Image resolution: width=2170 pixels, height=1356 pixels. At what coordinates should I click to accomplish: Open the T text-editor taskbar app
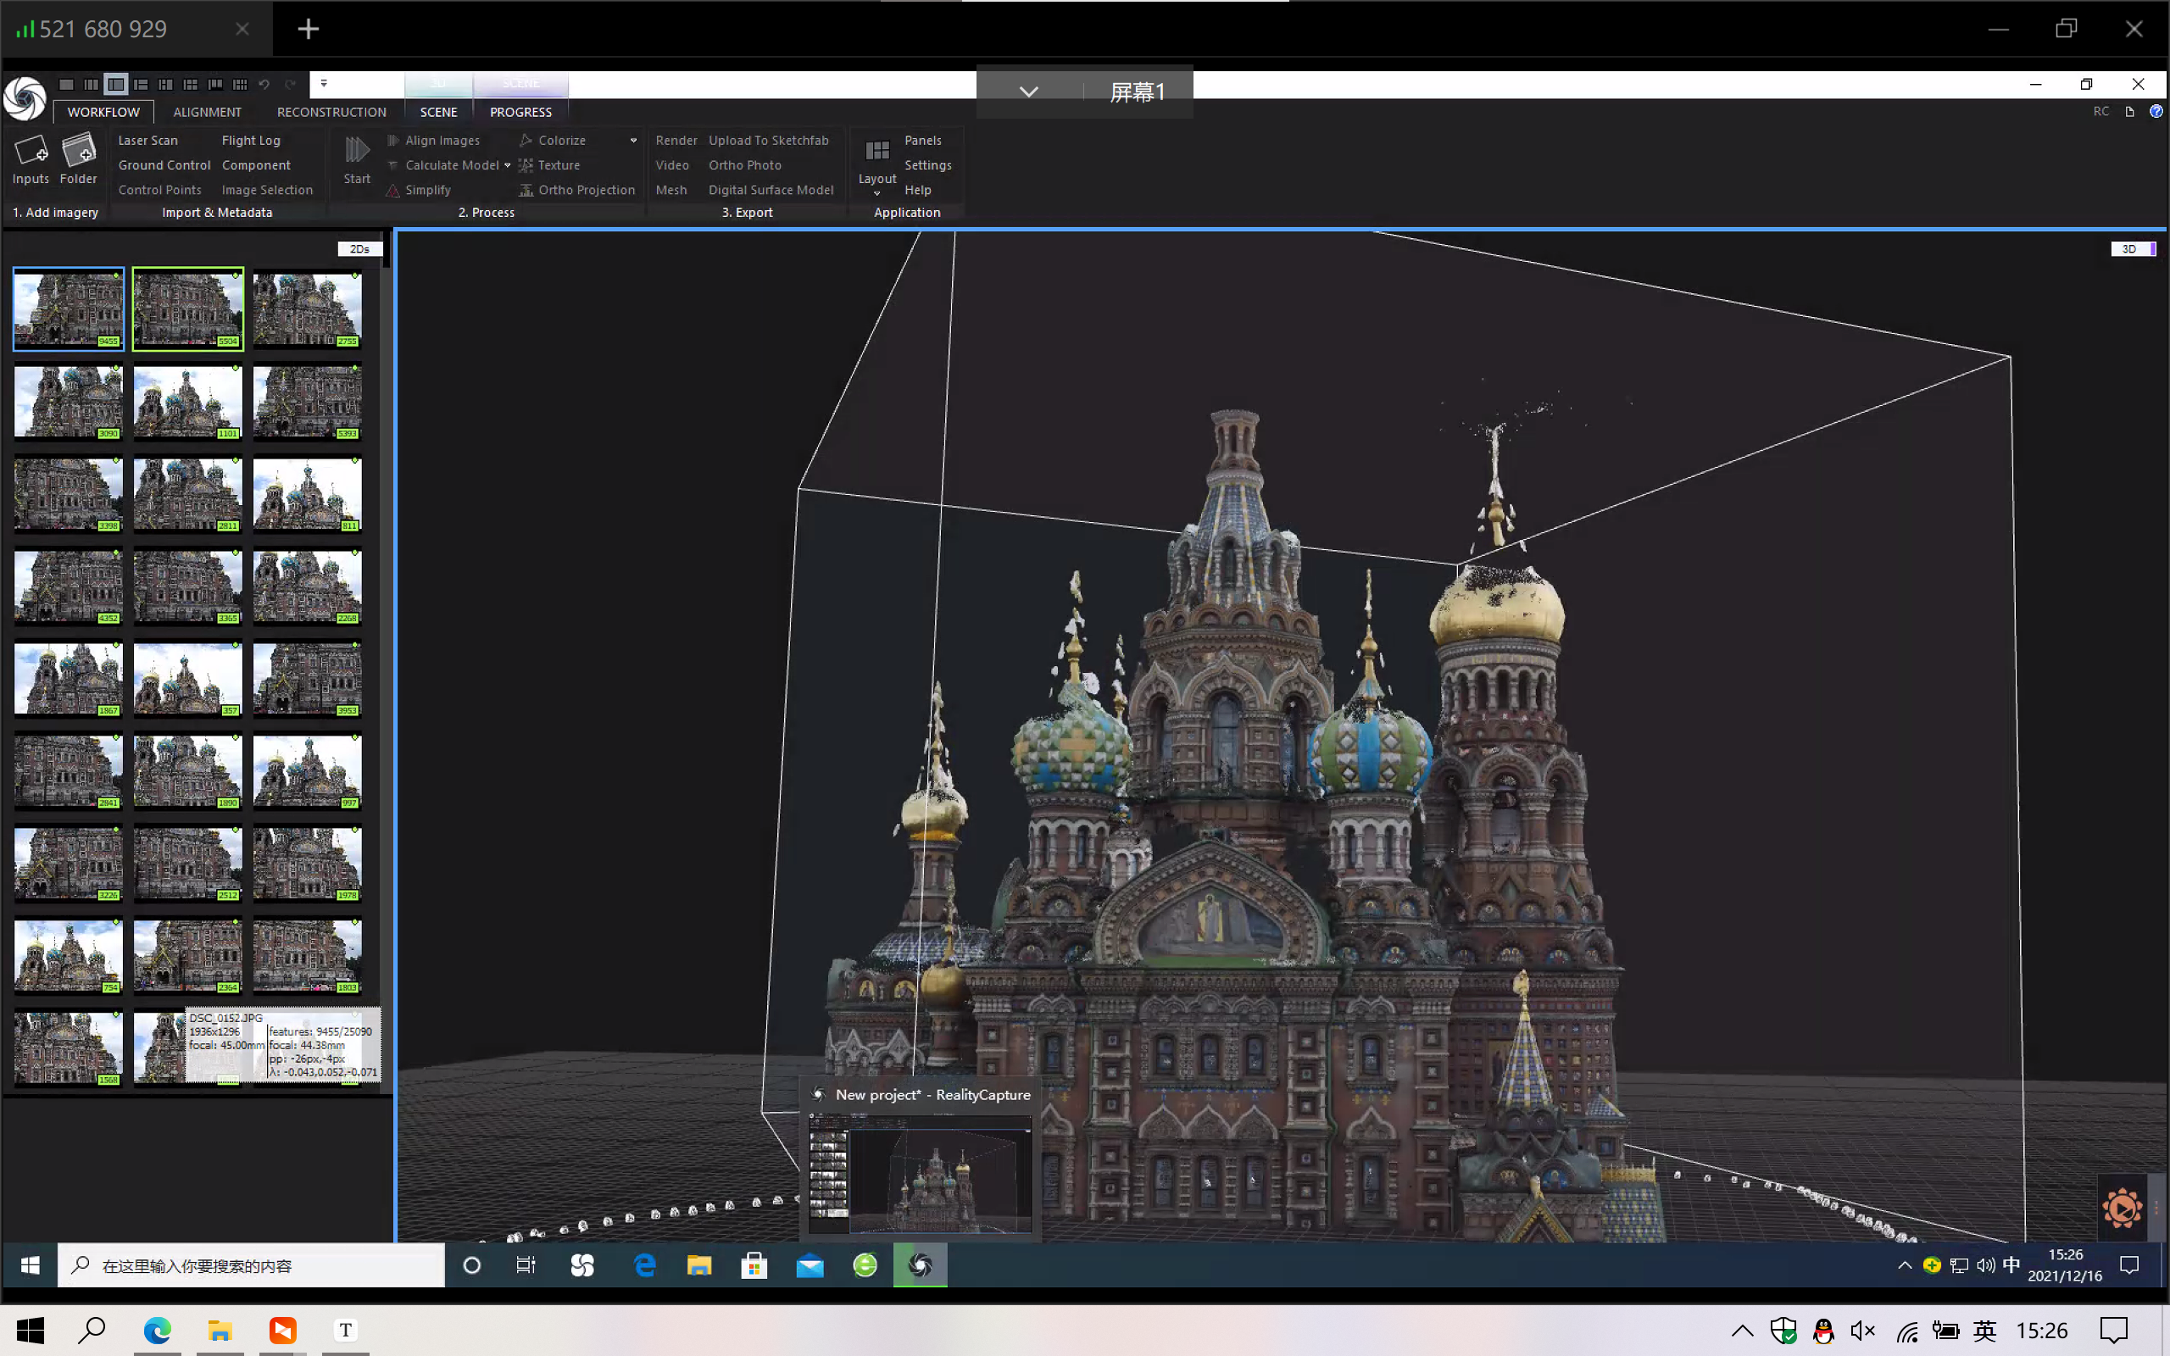tap(345, 1330)
